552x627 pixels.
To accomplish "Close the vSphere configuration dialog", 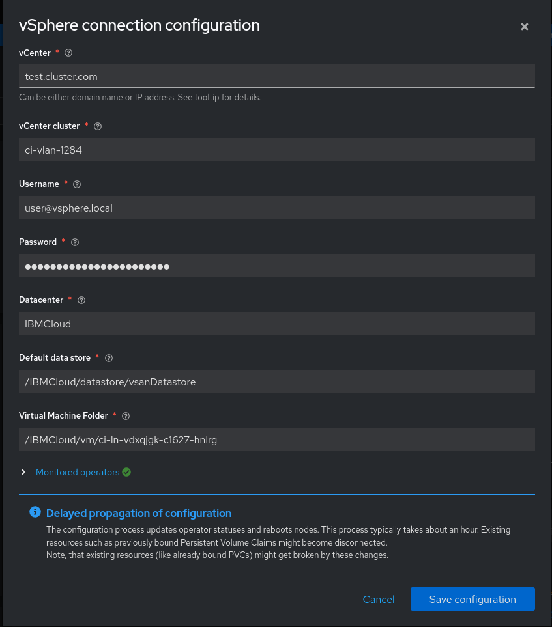I will [525, 27].
